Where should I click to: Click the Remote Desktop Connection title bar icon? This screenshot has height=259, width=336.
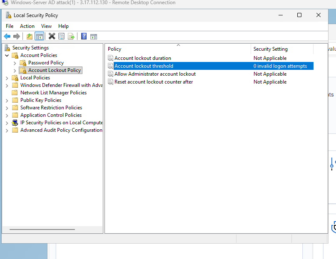(5, 2)
